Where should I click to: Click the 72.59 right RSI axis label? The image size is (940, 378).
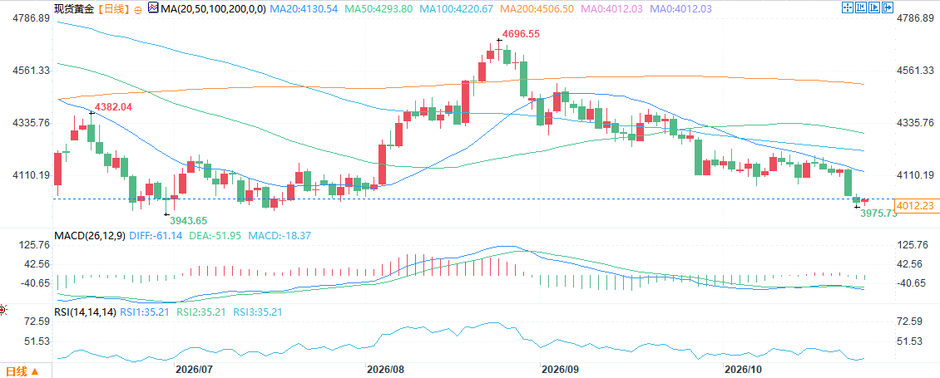[909, 322]
